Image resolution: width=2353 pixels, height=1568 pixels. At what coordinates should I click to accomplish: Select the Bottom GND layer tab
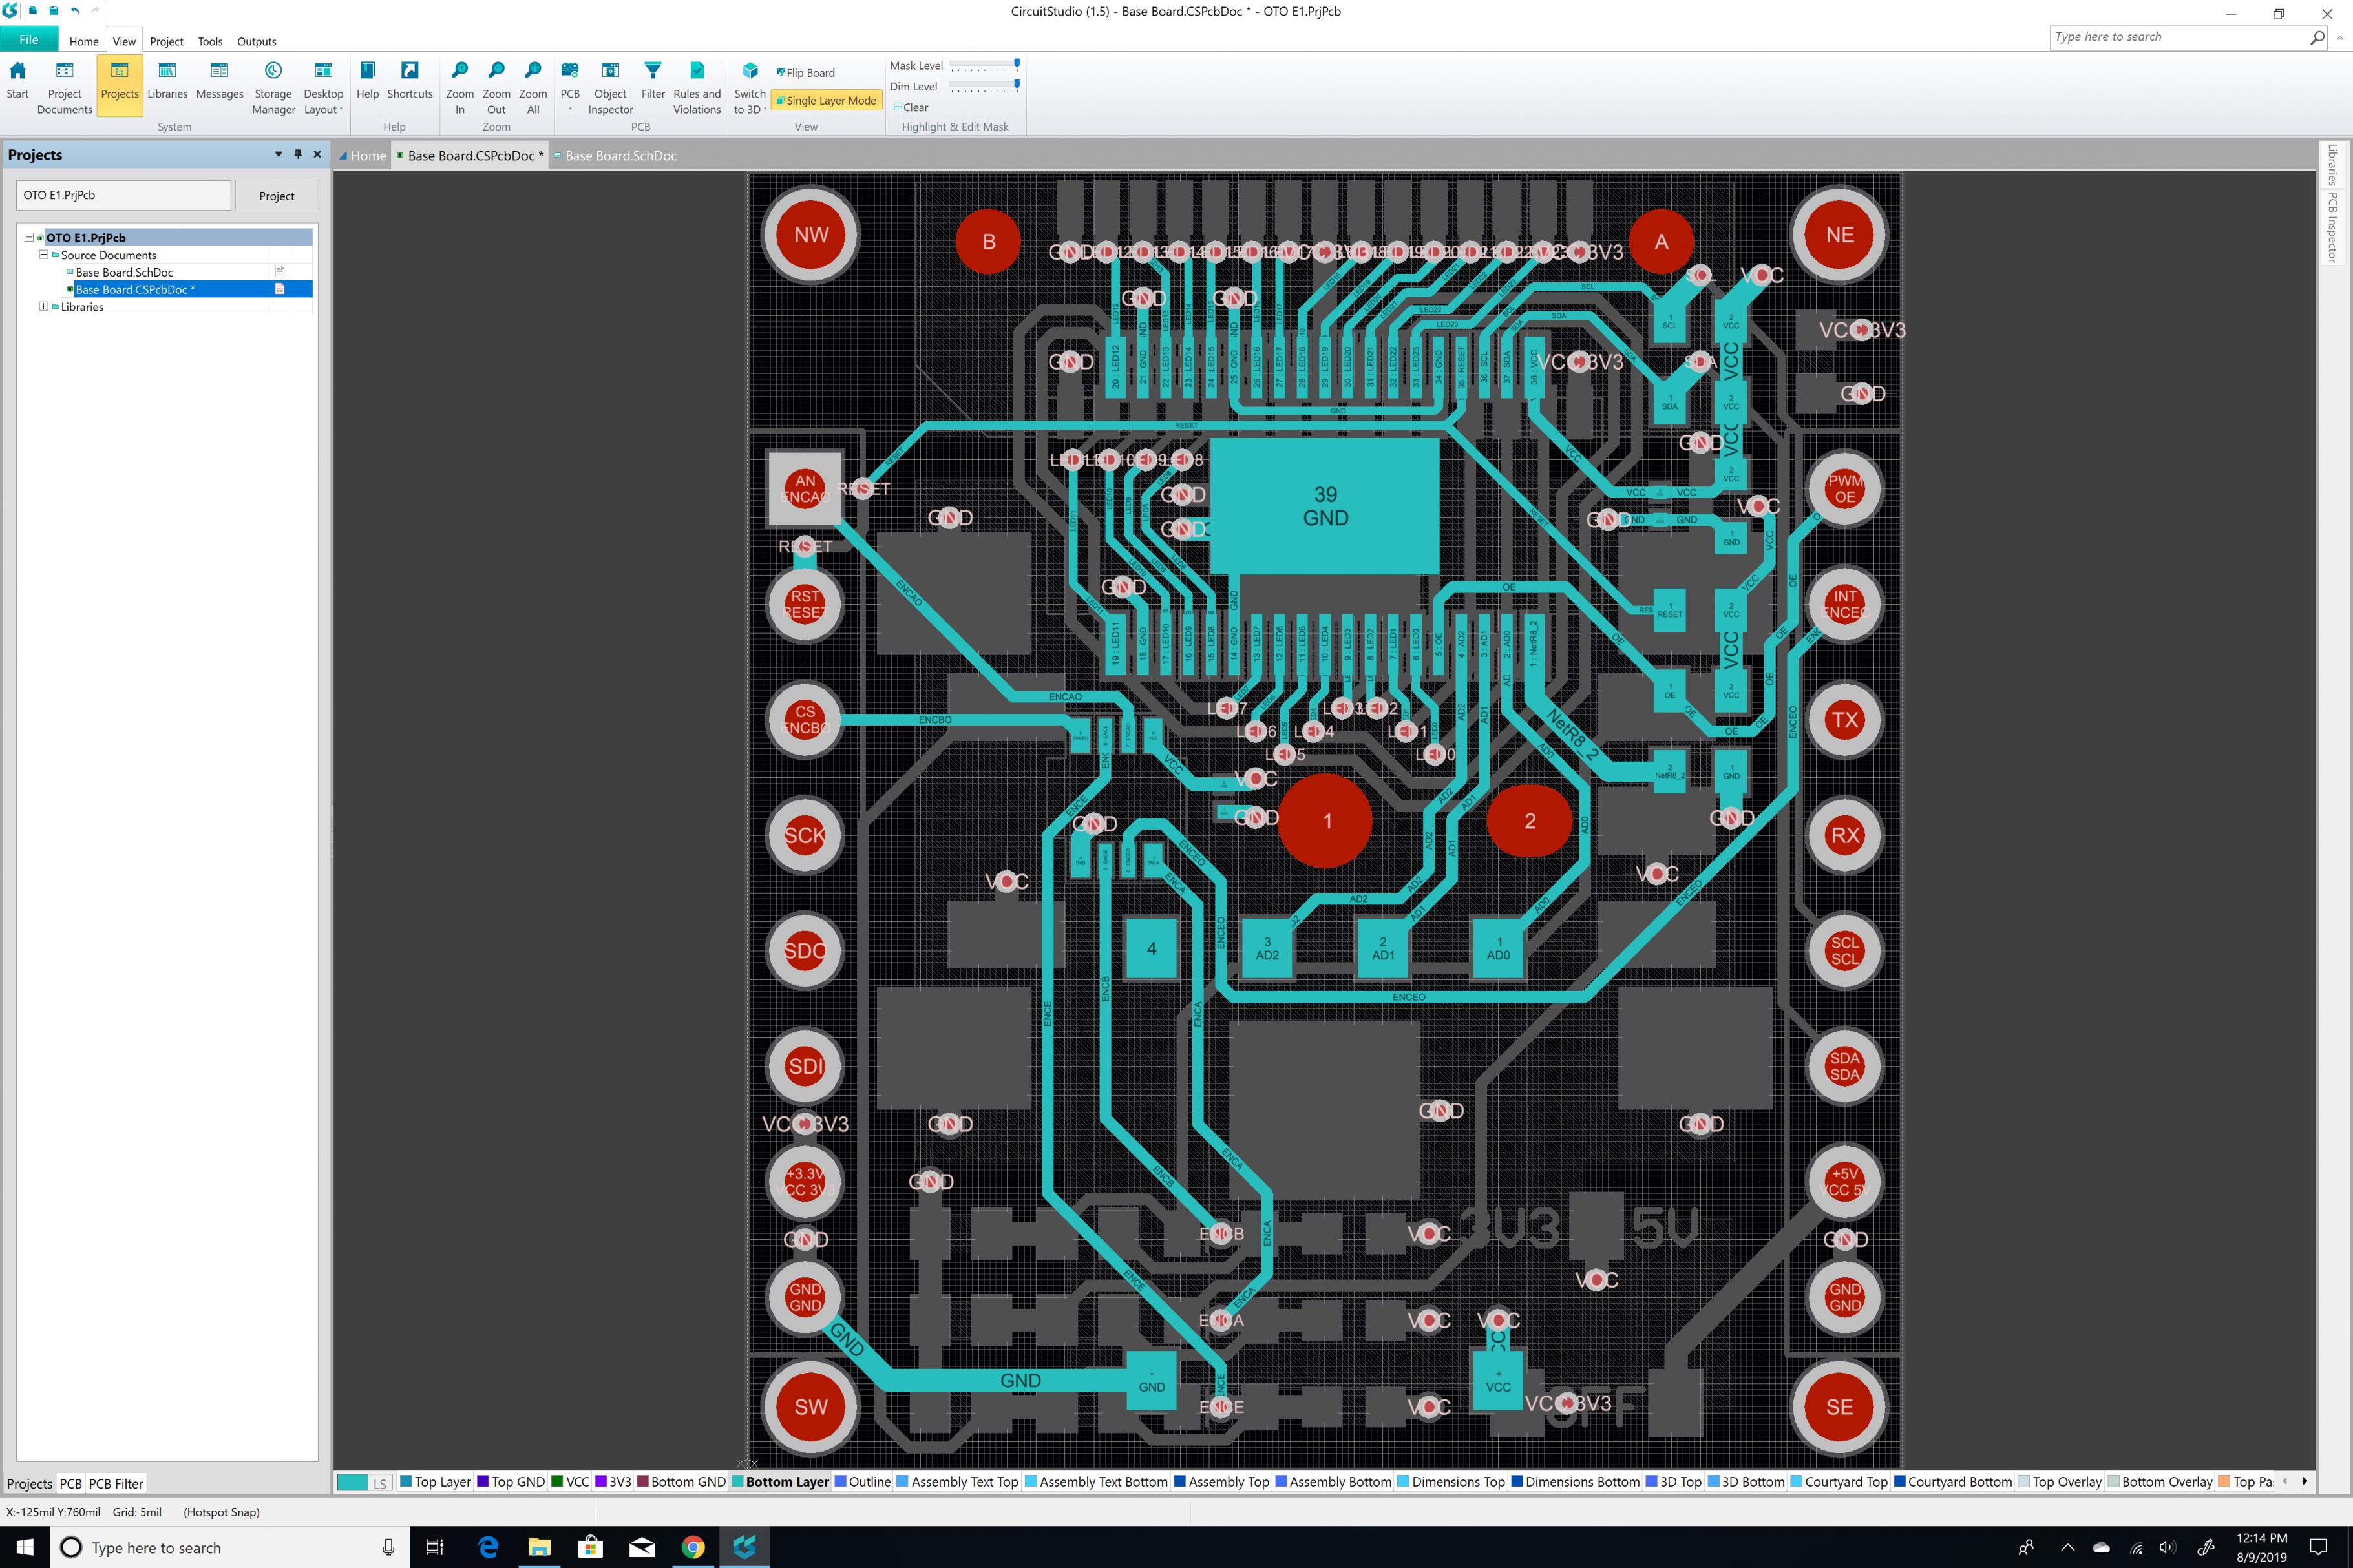pyautogui.click(x=681, y=1482)
